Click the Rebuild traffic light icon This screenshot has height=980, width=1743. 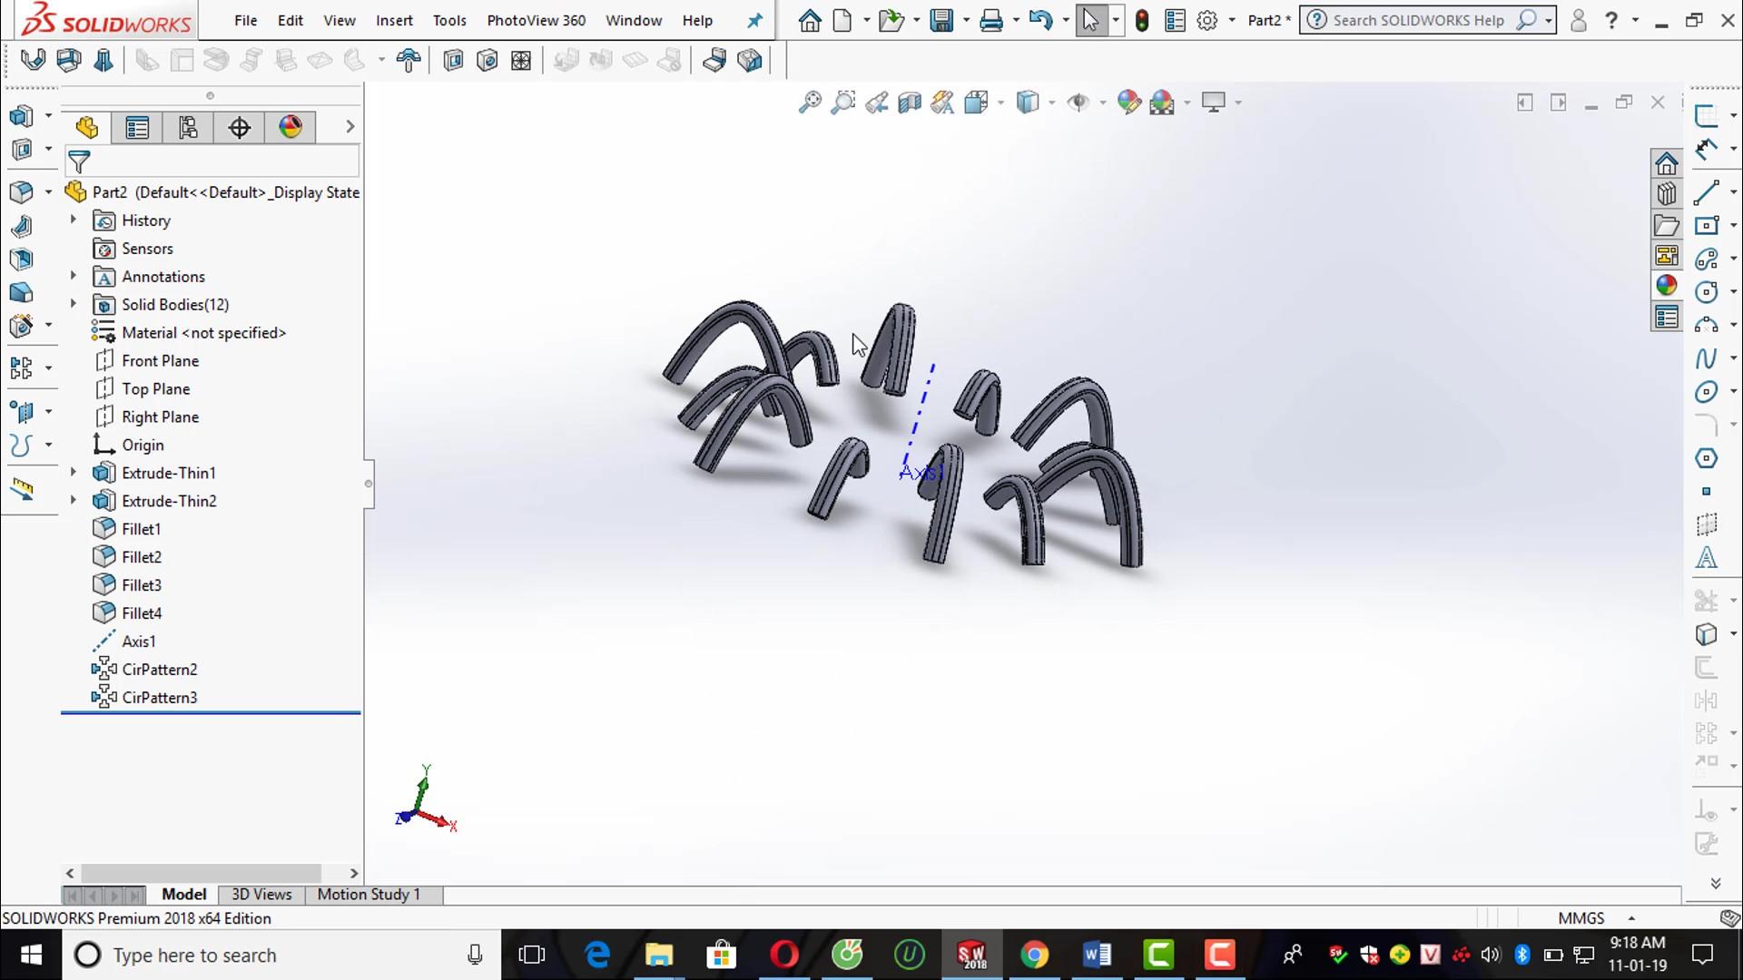(x=1142, y=20)
